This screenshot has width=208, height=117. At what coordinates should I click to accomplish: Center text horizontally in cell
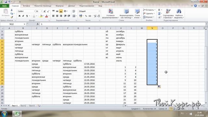pyautogui.click(x=57, y=16)
